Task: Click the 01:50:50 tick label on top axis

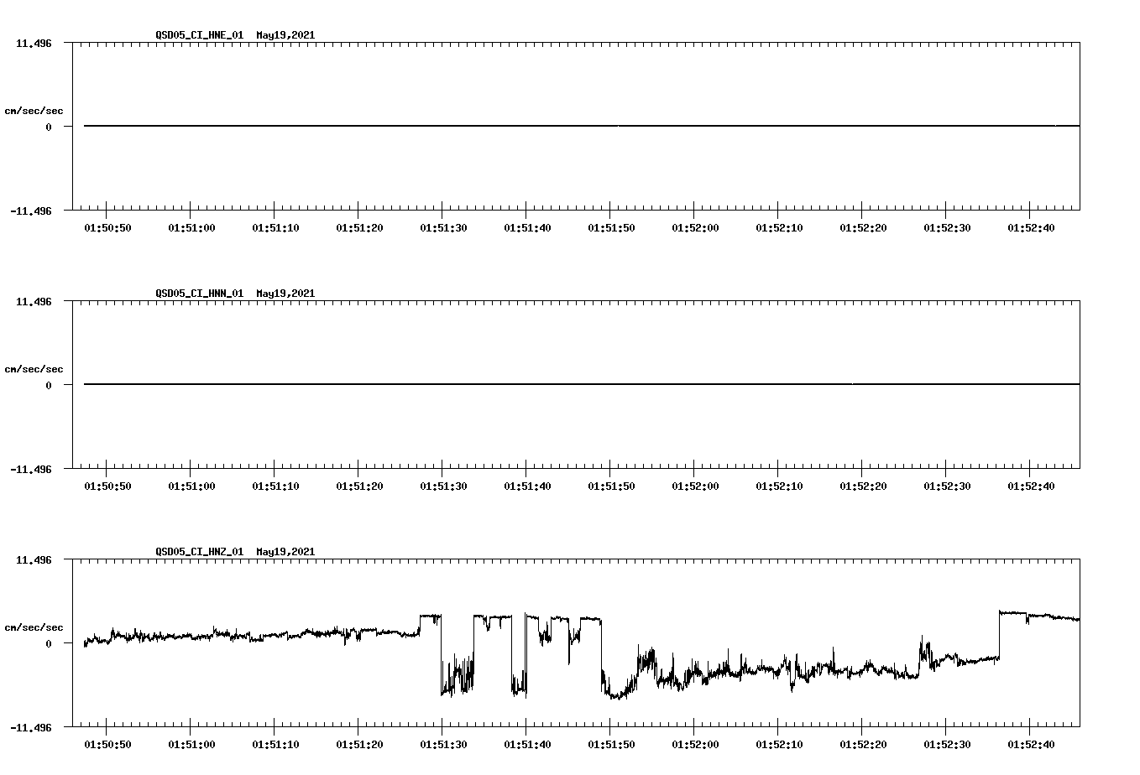Action: (x=106, y=226)
